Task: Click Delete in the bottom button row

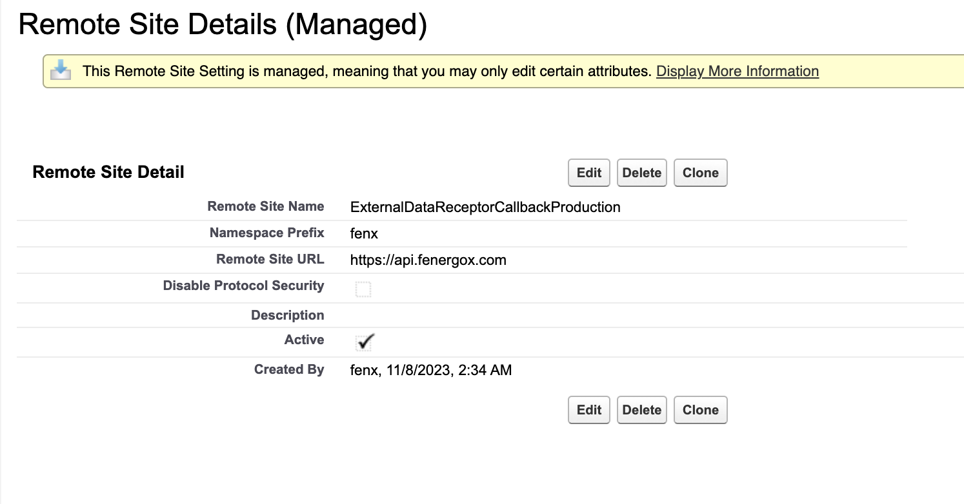Action: pyautogui.click(x=641, y=410)
